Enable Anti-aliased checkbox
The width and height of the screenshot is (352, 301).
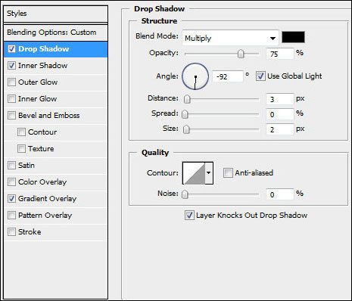(228, 173)
